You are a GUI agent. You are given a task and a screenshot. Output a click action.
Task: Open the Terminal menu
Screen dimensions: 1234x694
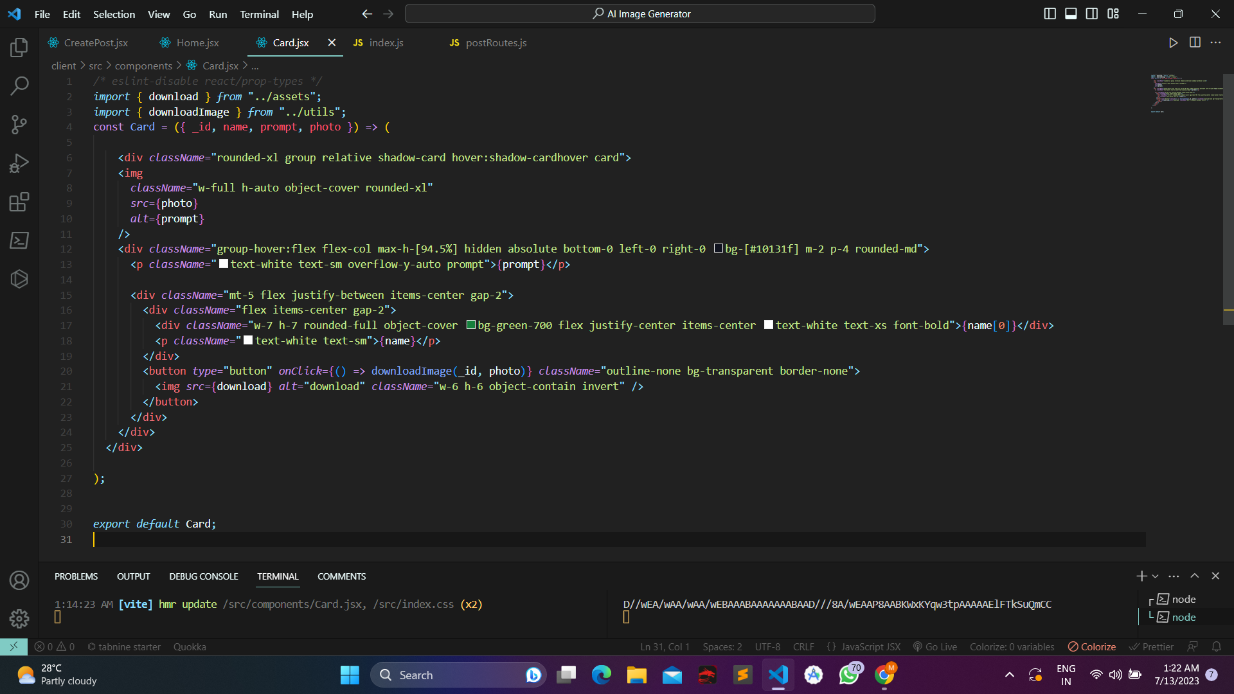[x=259, y=14]
